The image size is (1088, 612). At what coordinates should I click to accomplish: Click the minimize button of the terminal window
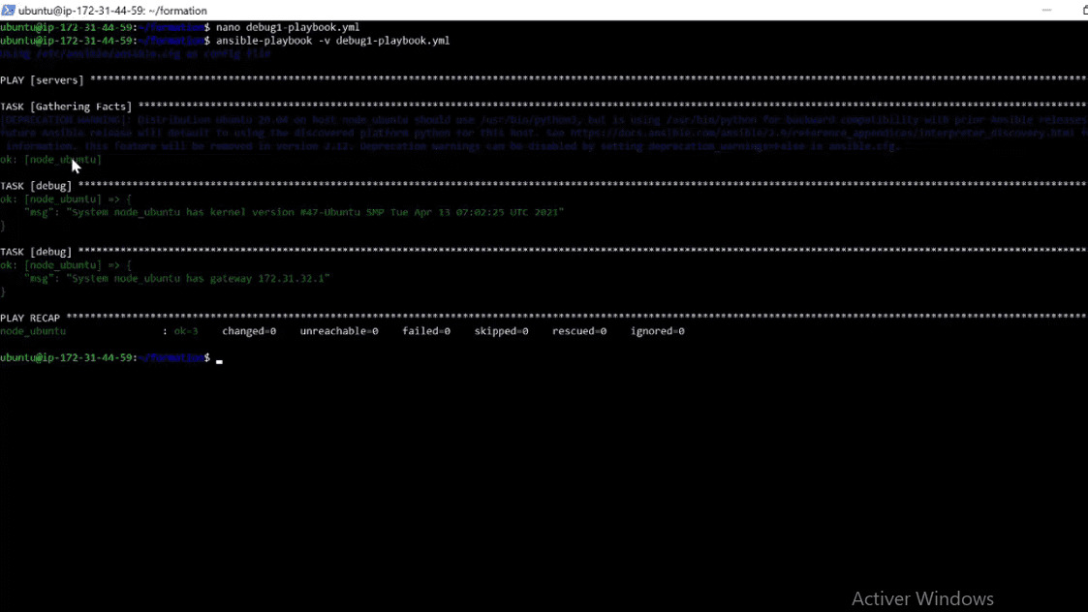(1047, 10)
